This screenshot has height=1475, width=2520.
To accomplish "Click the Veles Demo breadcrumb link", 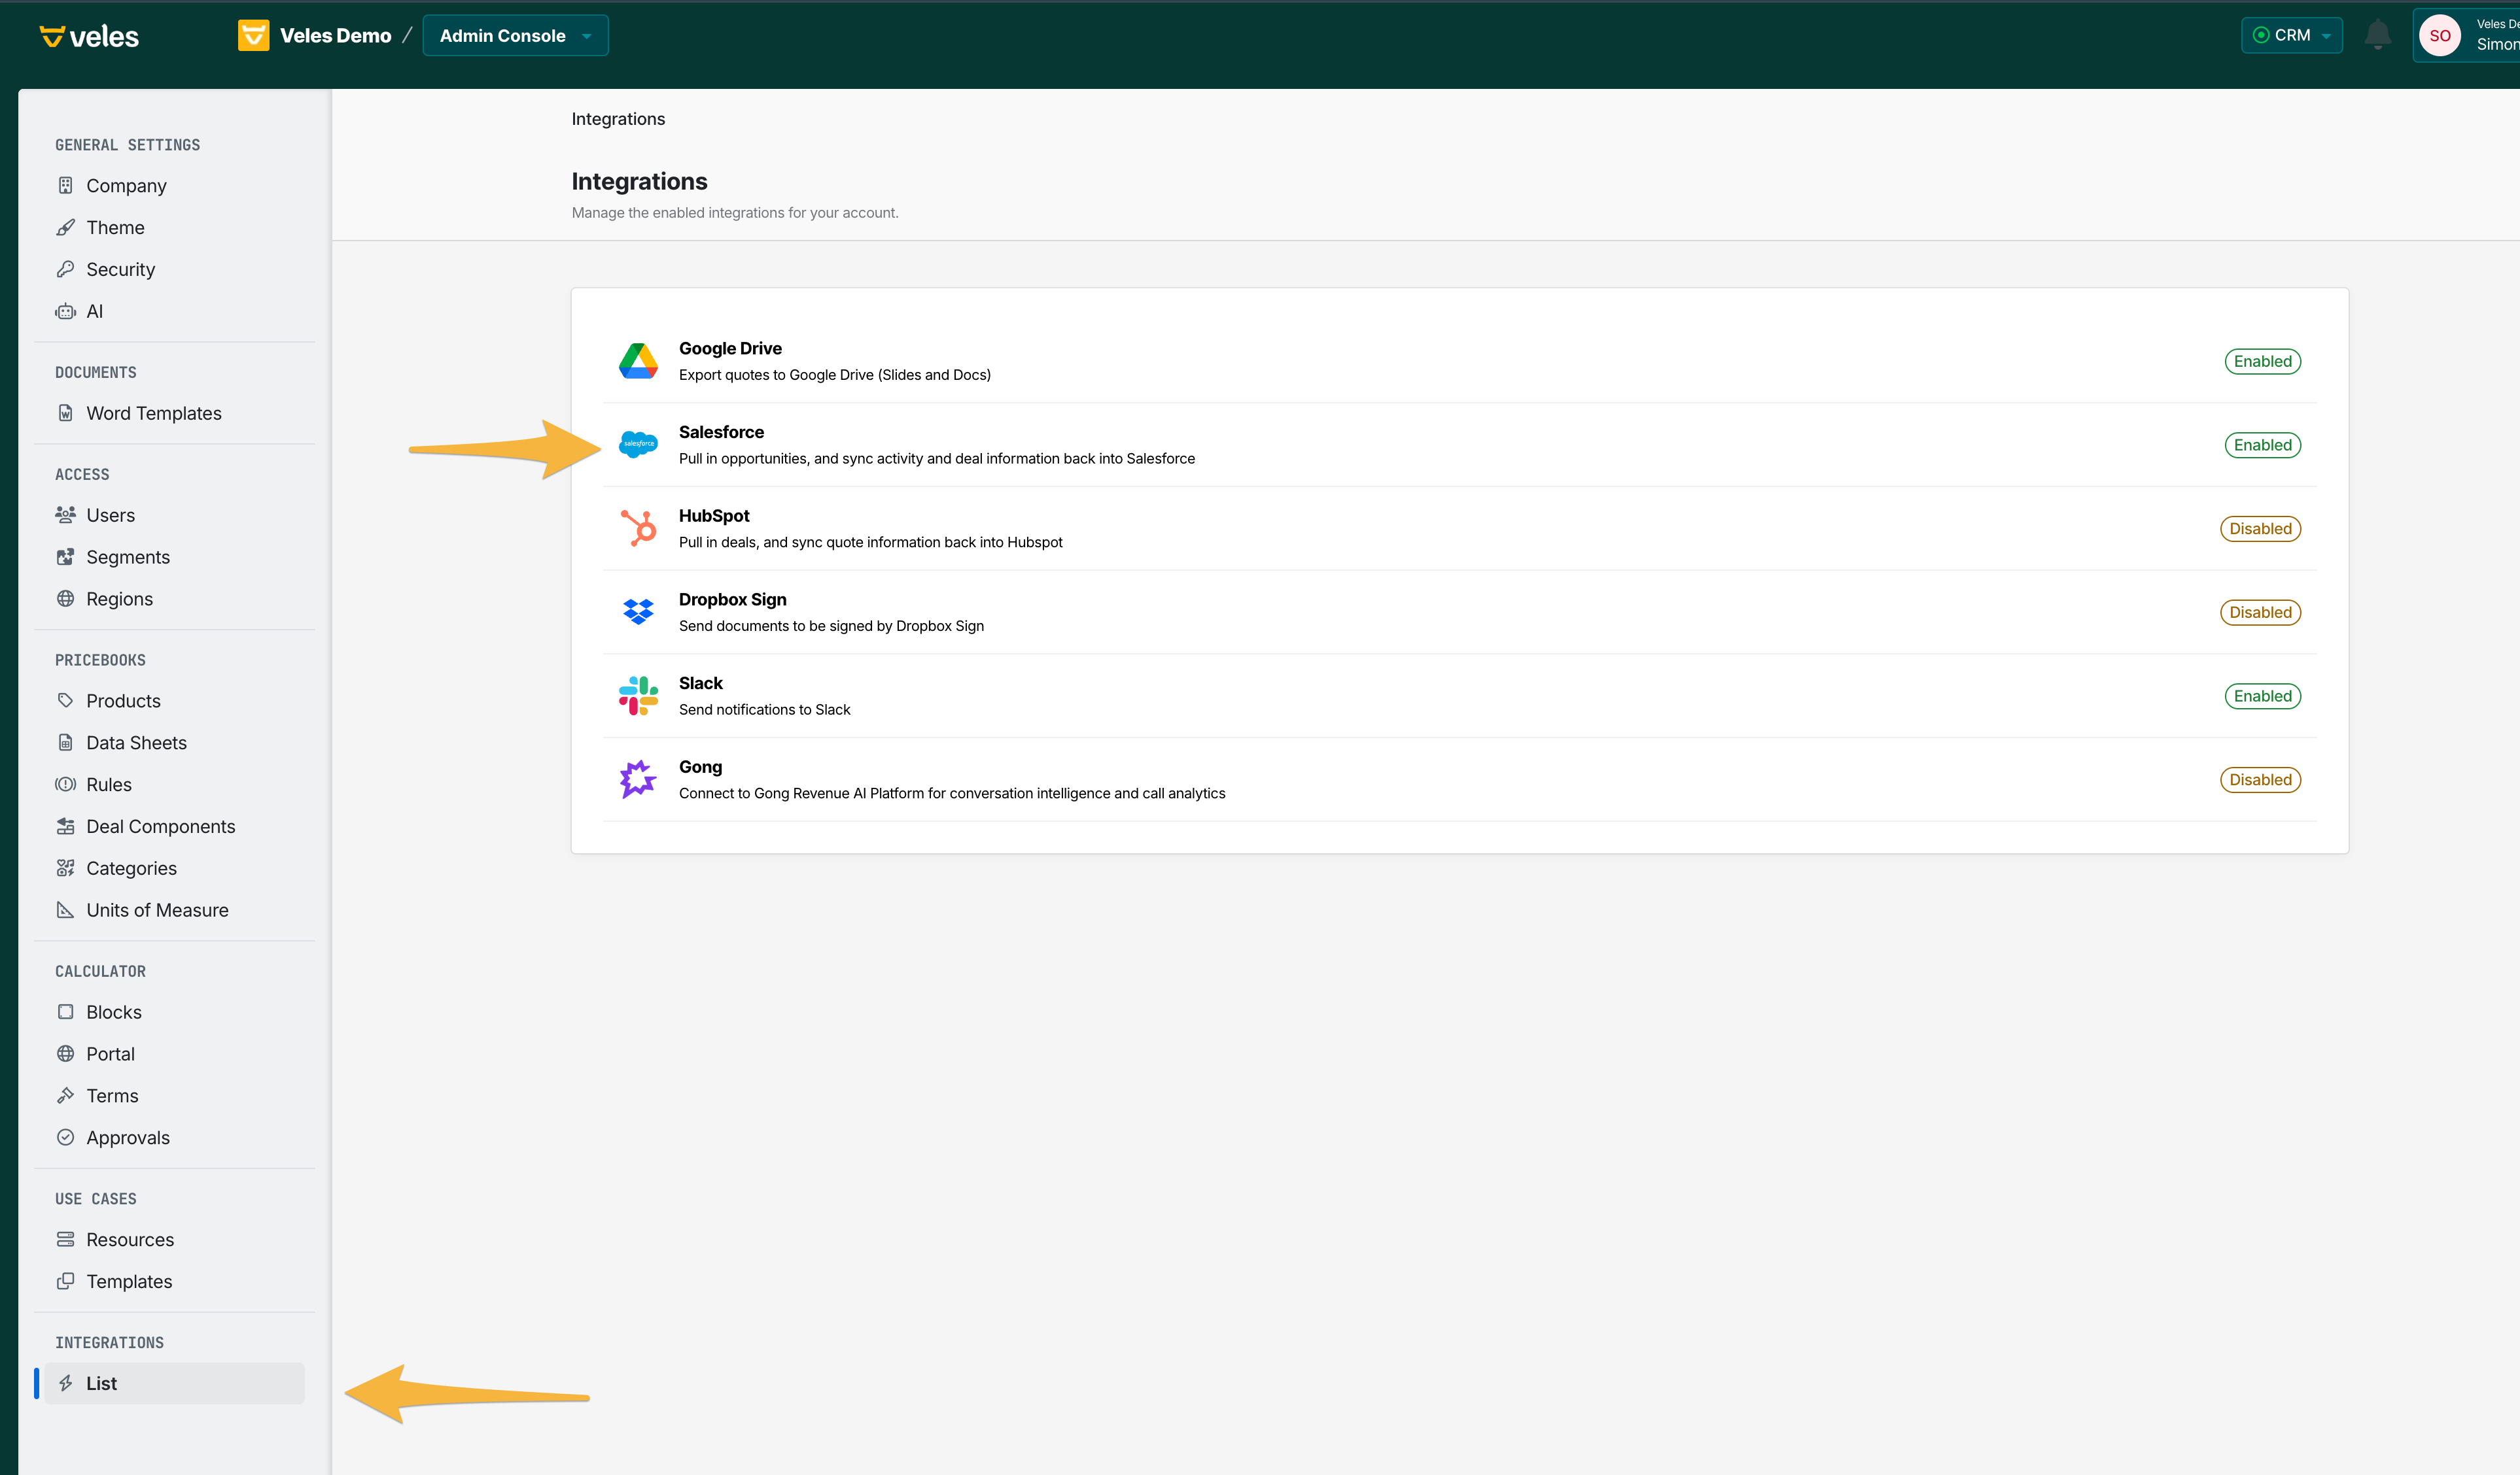I will tap(336, 36).
